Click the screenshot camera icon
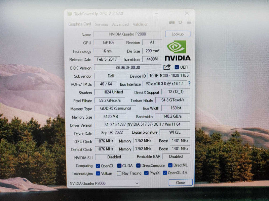The image size is (269, 201). click(172, 22)
